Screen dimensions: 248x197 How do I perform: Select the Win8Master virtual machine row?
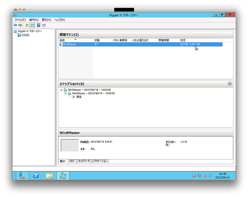(141, 45)
